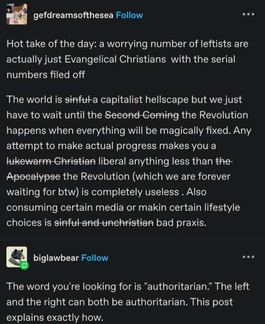Open gefdreamsofthesea's profile avatar
The height and width of the screenshot is (324, 265).
pyautogui.click(x=16, y=15)
